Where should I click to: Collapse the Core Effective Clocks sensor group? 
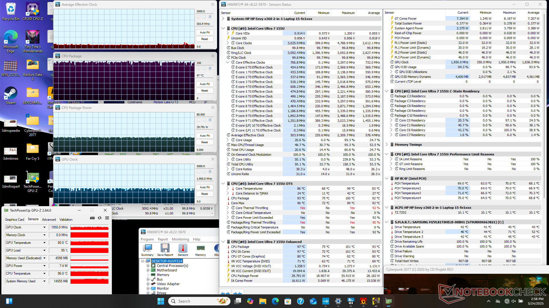tap(228, 62)
